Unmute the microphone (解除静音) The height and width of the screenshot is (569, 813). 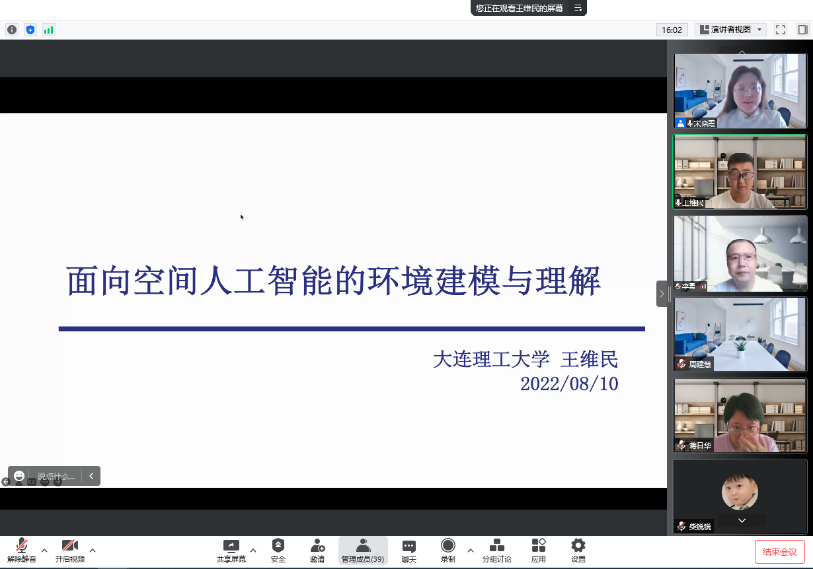point(22,551)
